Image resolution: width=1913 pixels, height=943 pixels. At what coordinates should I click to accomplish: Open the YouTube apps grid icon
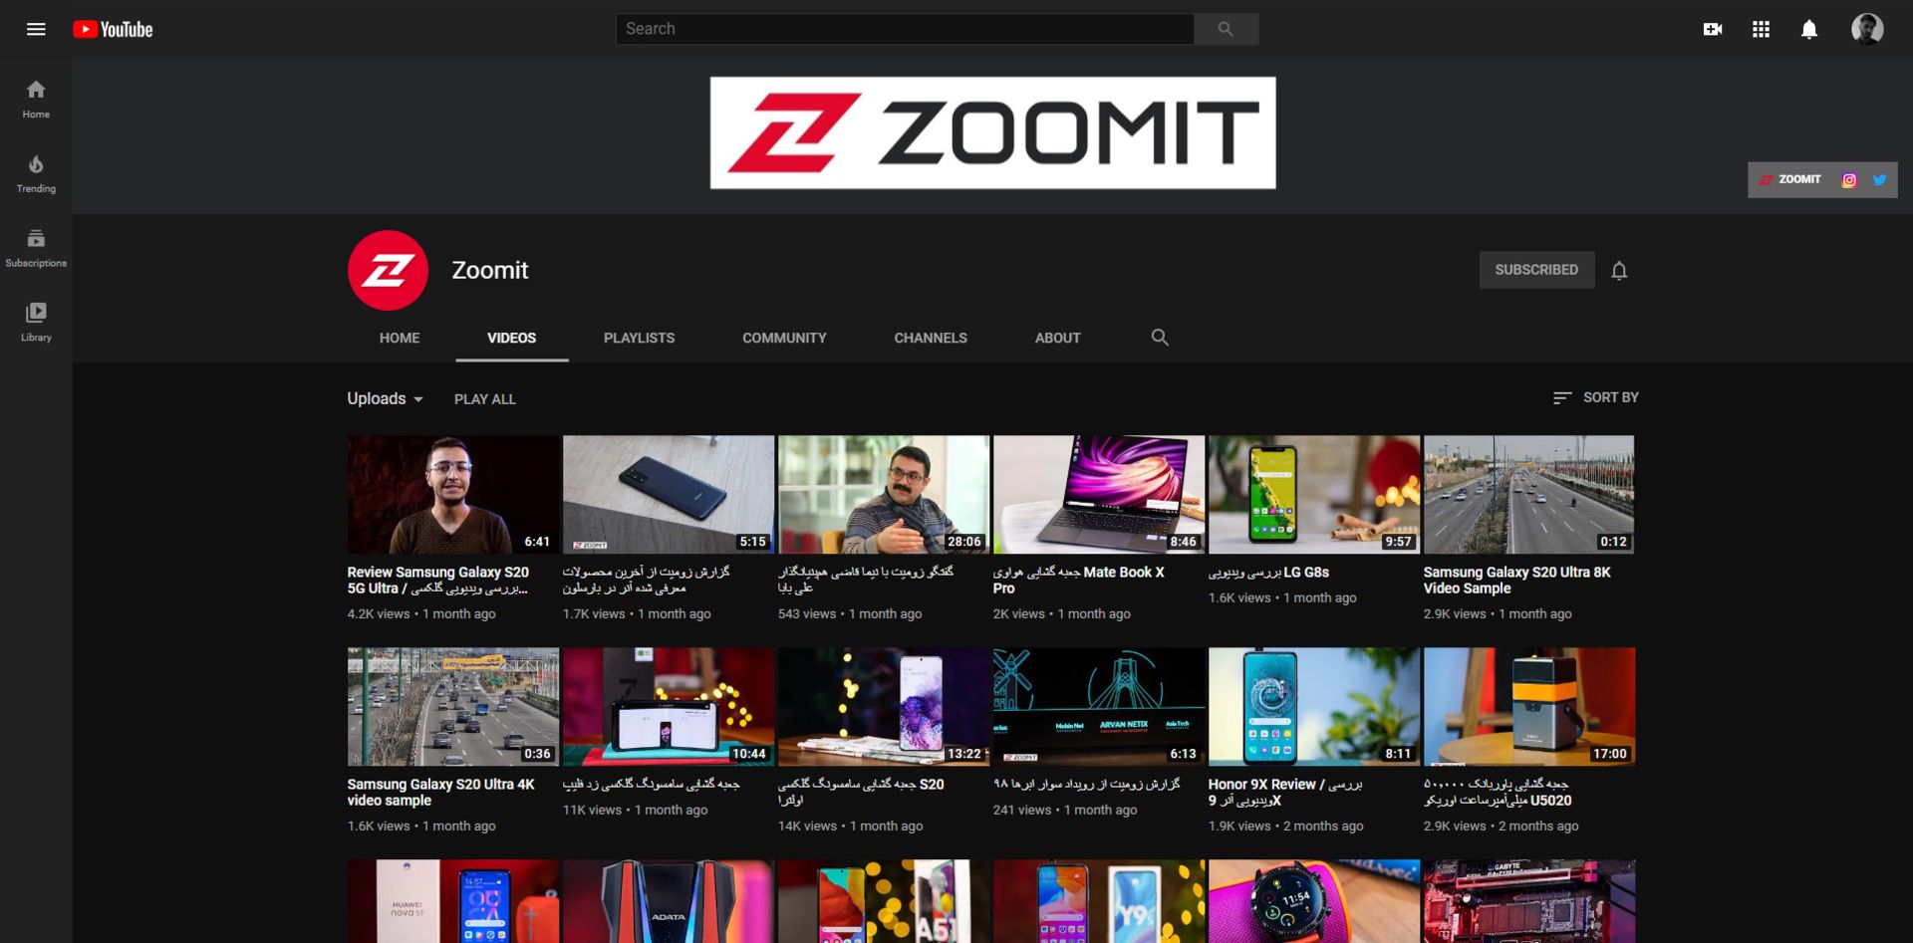(x=1761, y=29)
